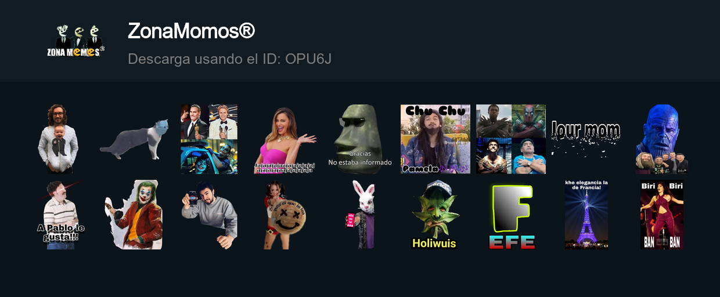The width and height of the screenshot is (720, 297).
Task: Pick the 'Chu Chu Pamela' sticker
Action: [435, 139]
